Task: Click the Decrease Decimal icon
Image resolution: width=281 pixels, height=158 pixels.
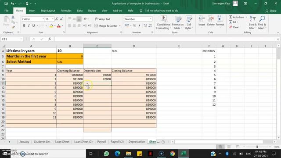Action: 150,26
